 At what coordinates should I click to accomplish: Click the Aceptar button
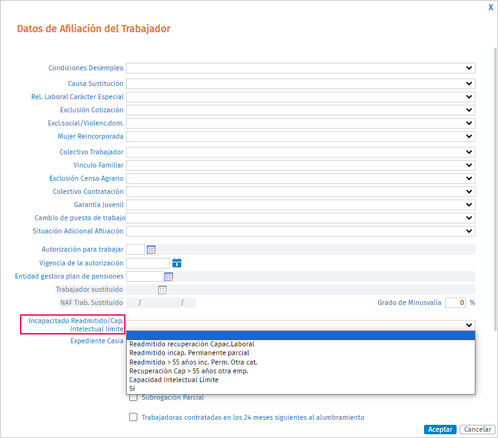point(440,429)
